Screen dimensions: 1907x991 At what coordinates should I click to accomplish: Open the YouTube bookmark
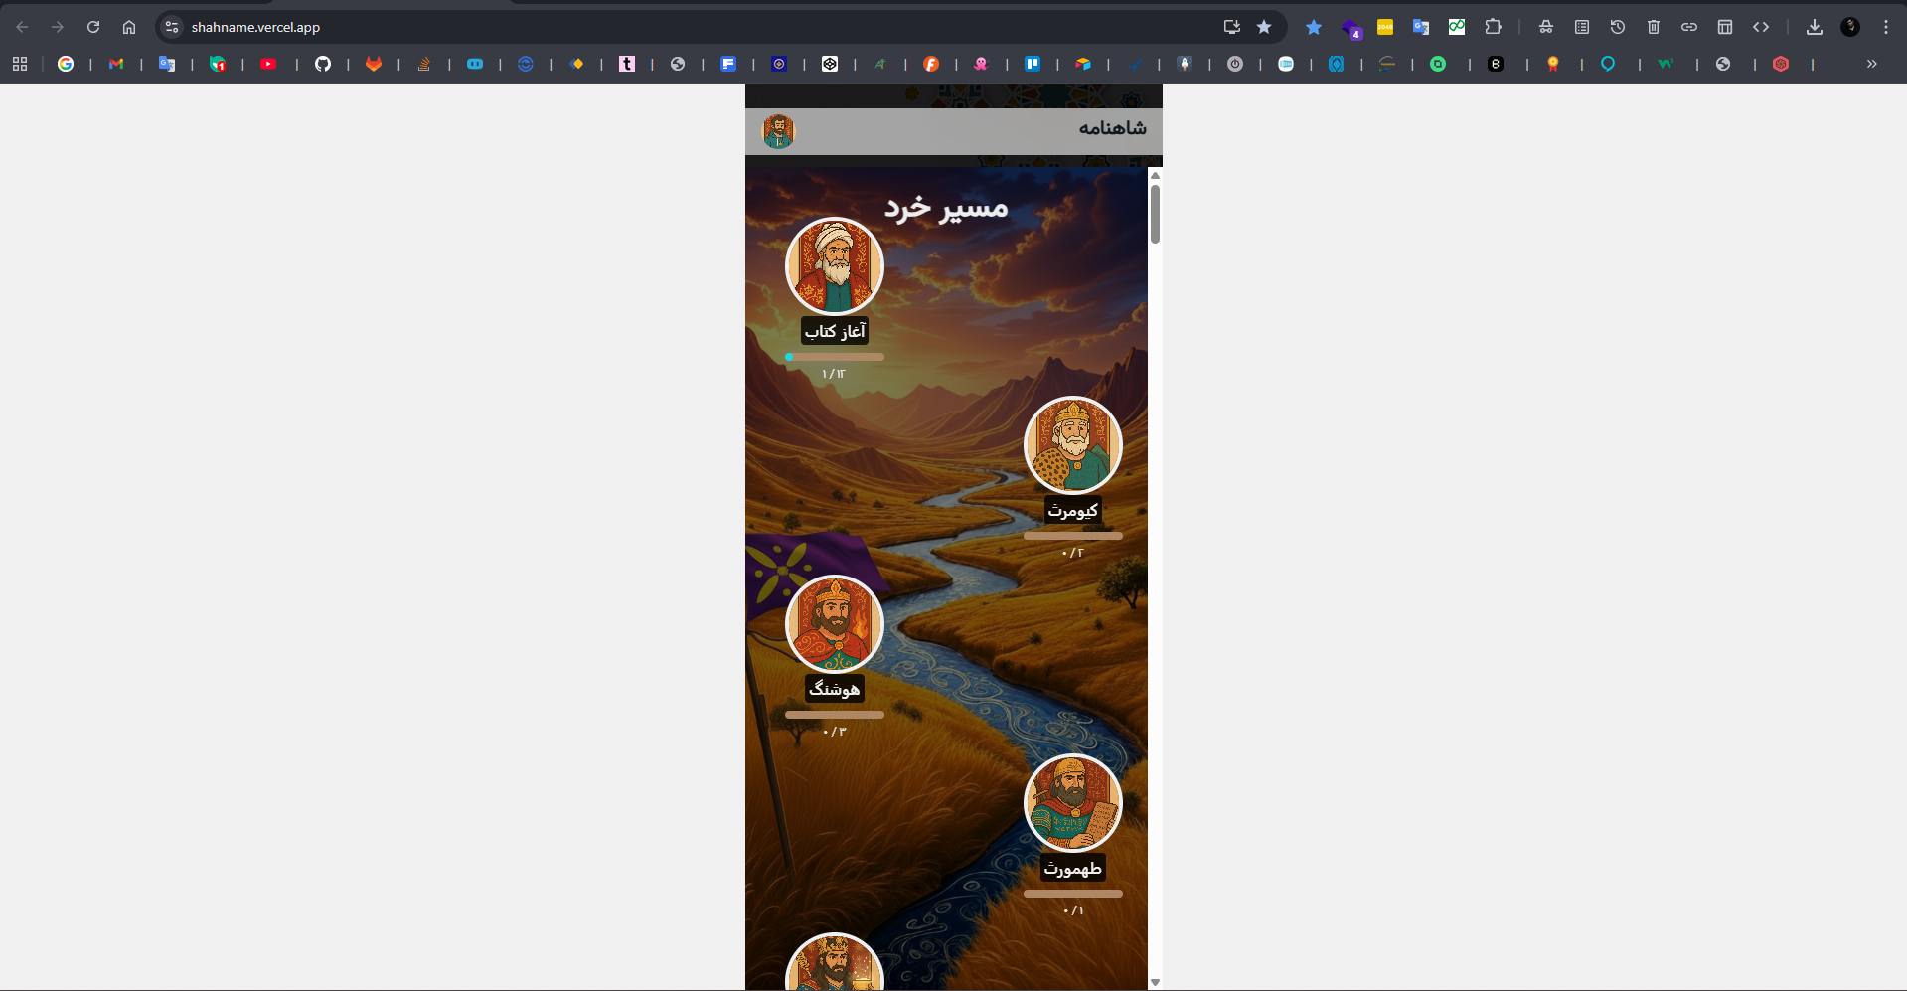[x=268, y=64]
